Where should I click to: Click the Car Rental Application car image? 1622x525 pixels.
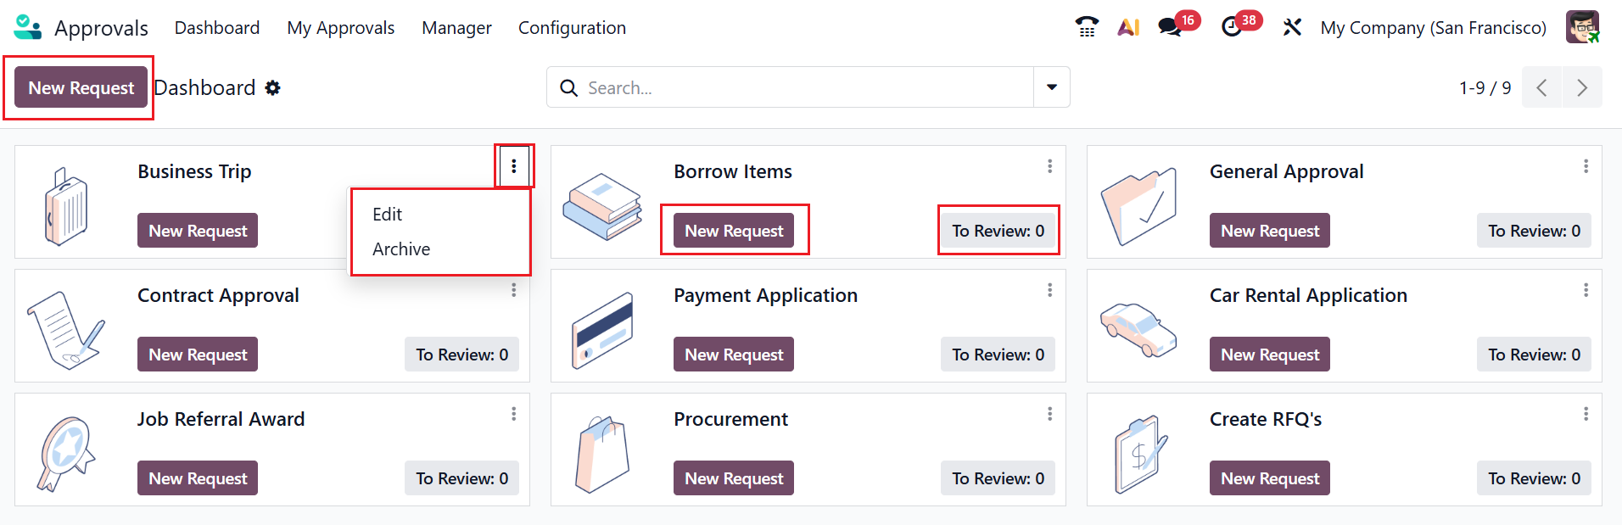click(x=1138, y=328)
